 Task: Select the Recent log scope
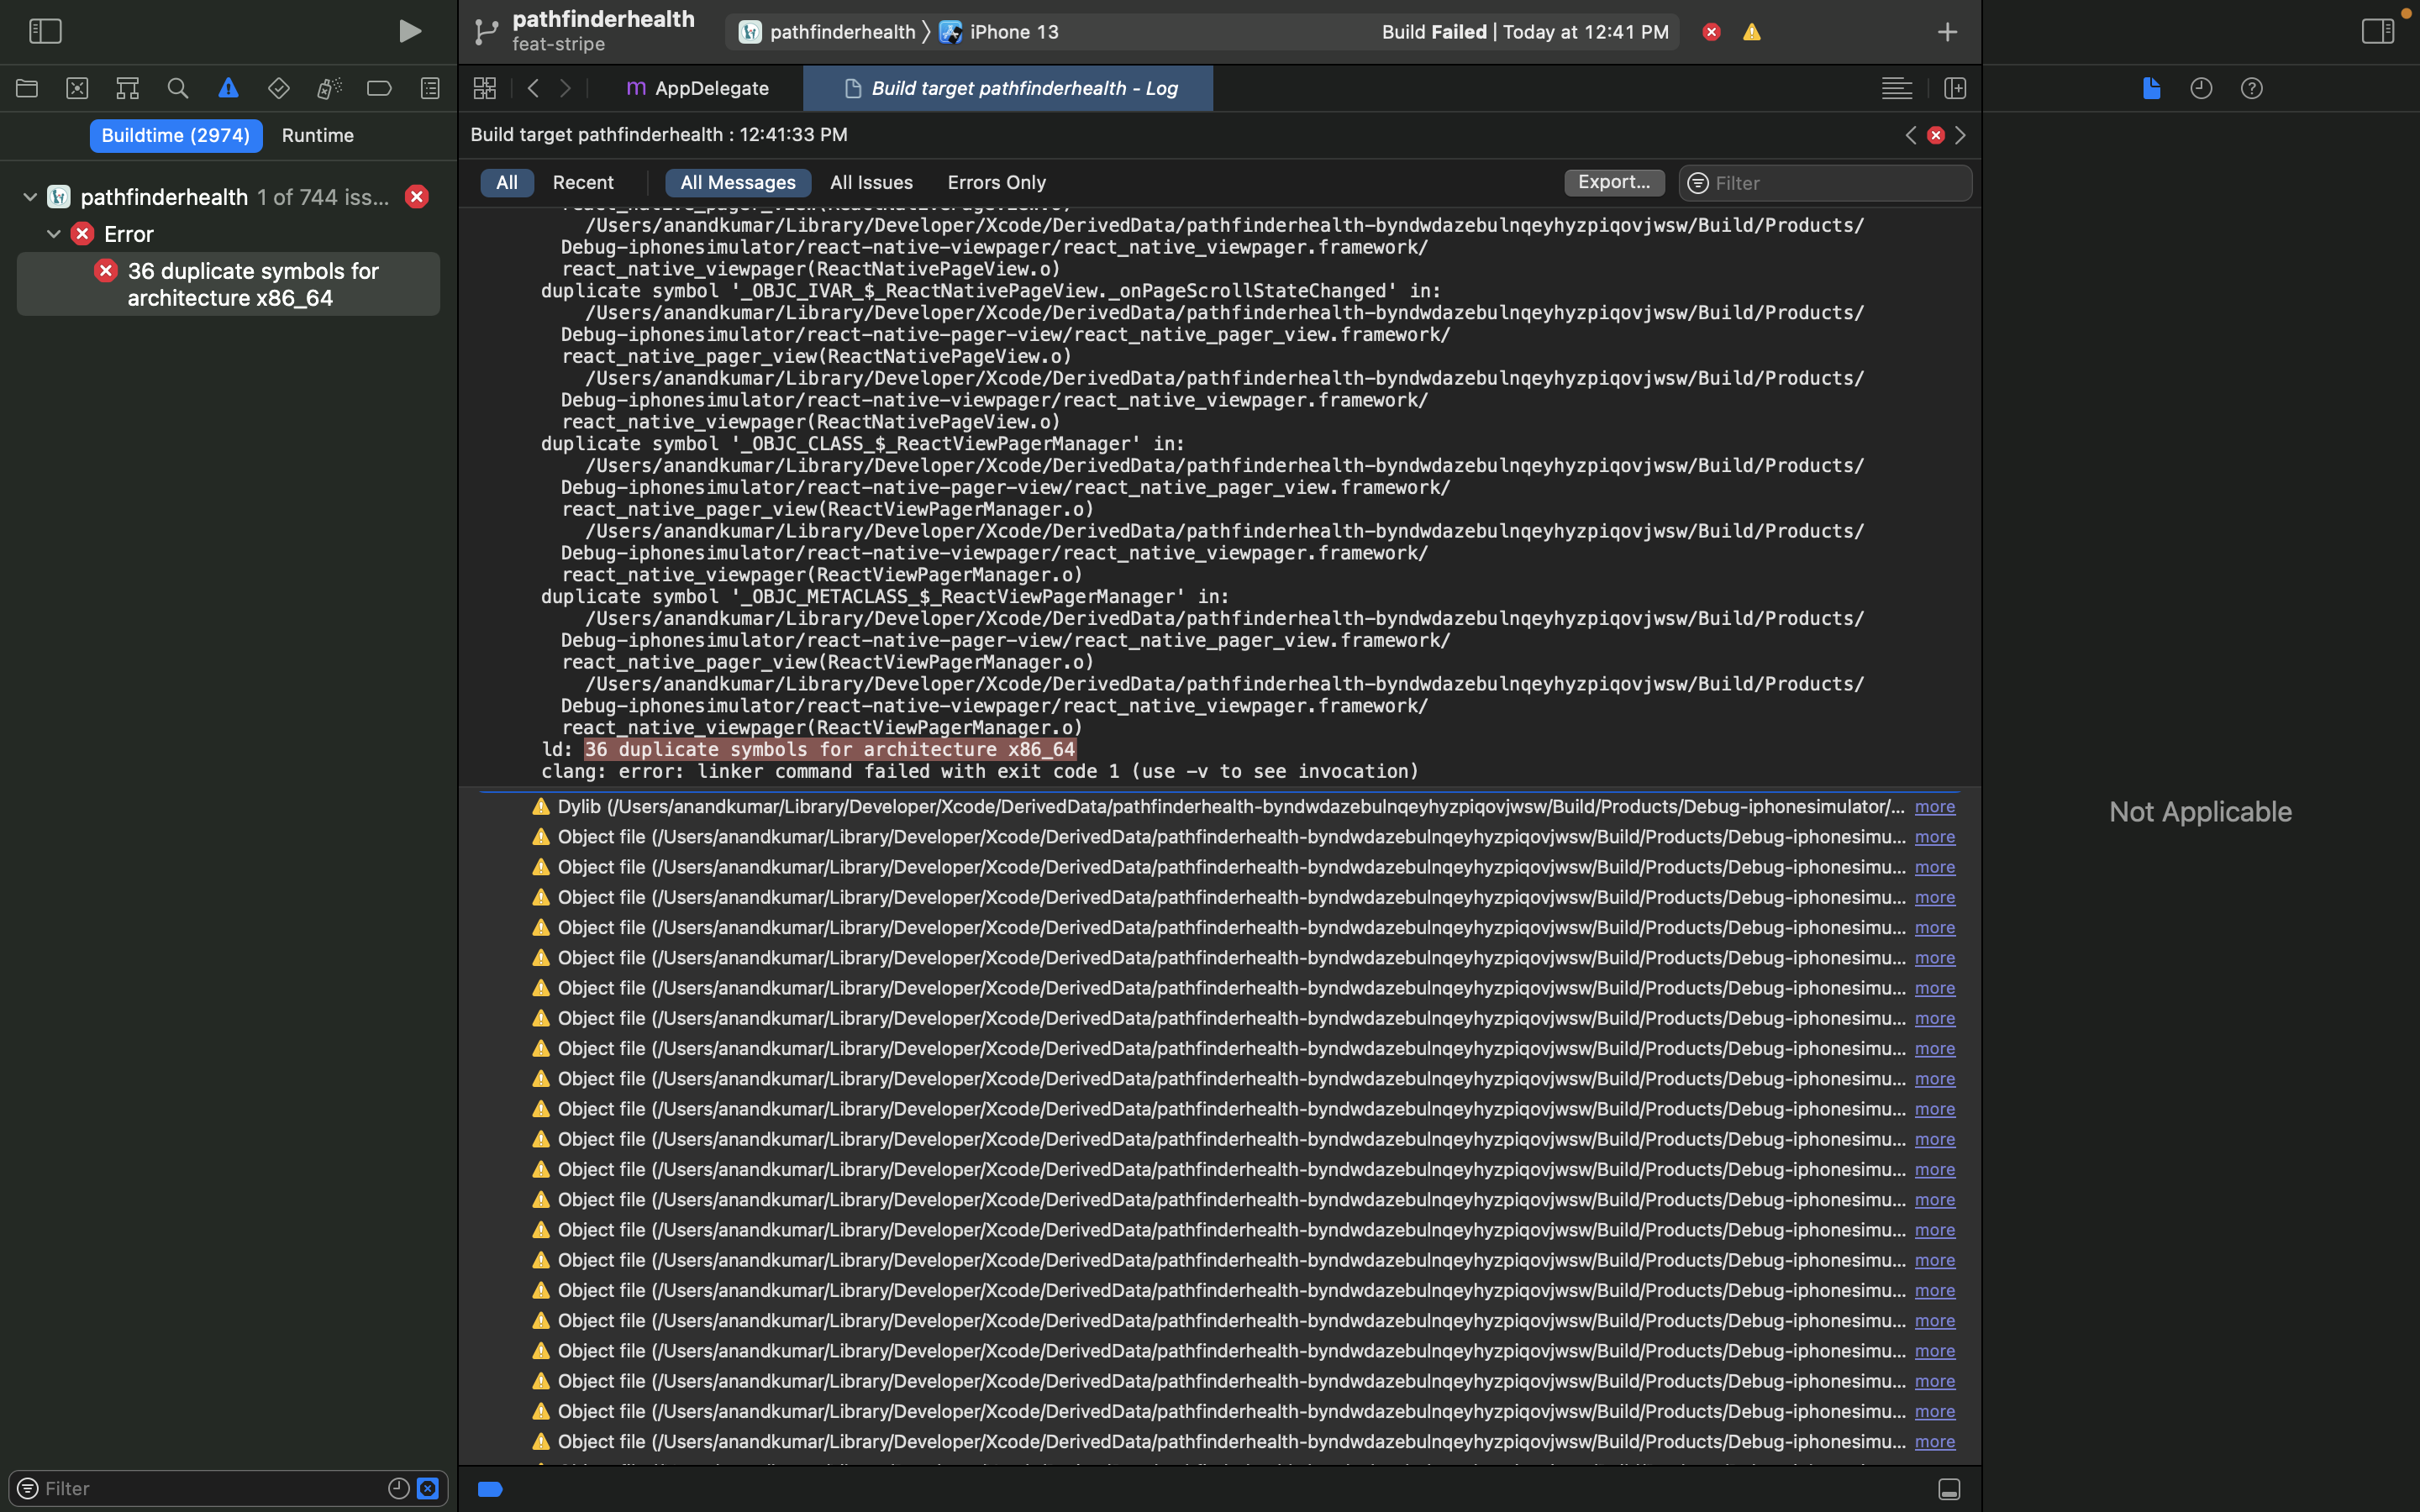tap(583, 182)
